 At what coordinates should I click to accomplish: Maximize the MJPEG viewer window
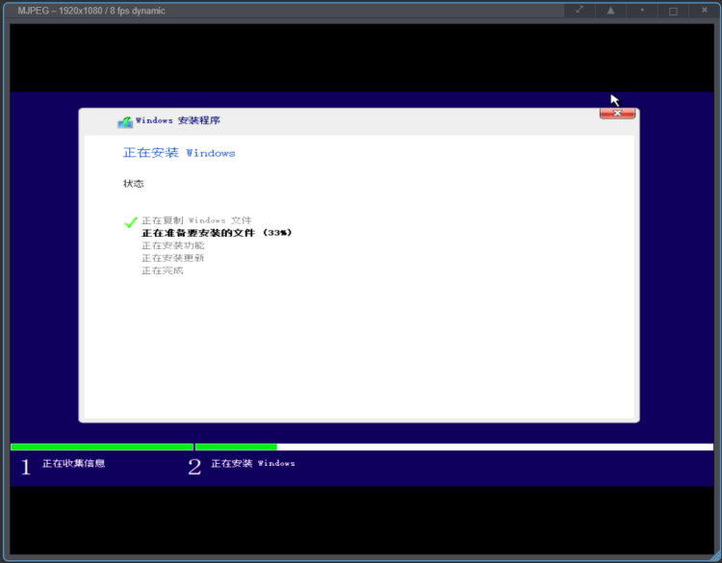tap(673, 11)
